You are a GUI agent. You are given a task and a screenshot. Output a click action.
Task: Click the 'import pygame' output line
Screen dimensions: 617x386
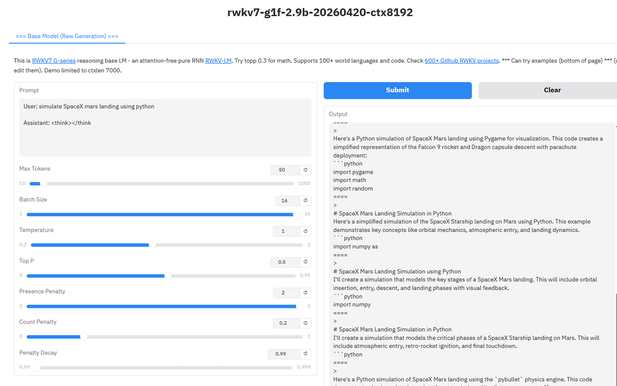coord(353,172)
